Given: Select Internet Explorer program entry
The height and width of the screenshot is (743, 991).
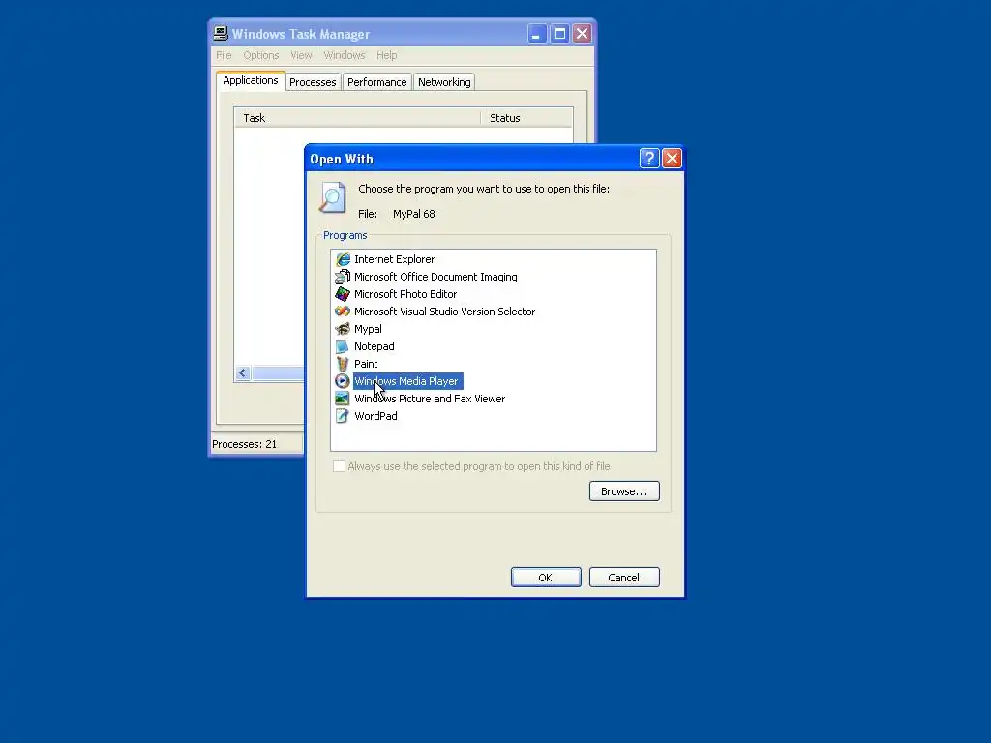Looking at the screenshot, I should click(395, 259).
